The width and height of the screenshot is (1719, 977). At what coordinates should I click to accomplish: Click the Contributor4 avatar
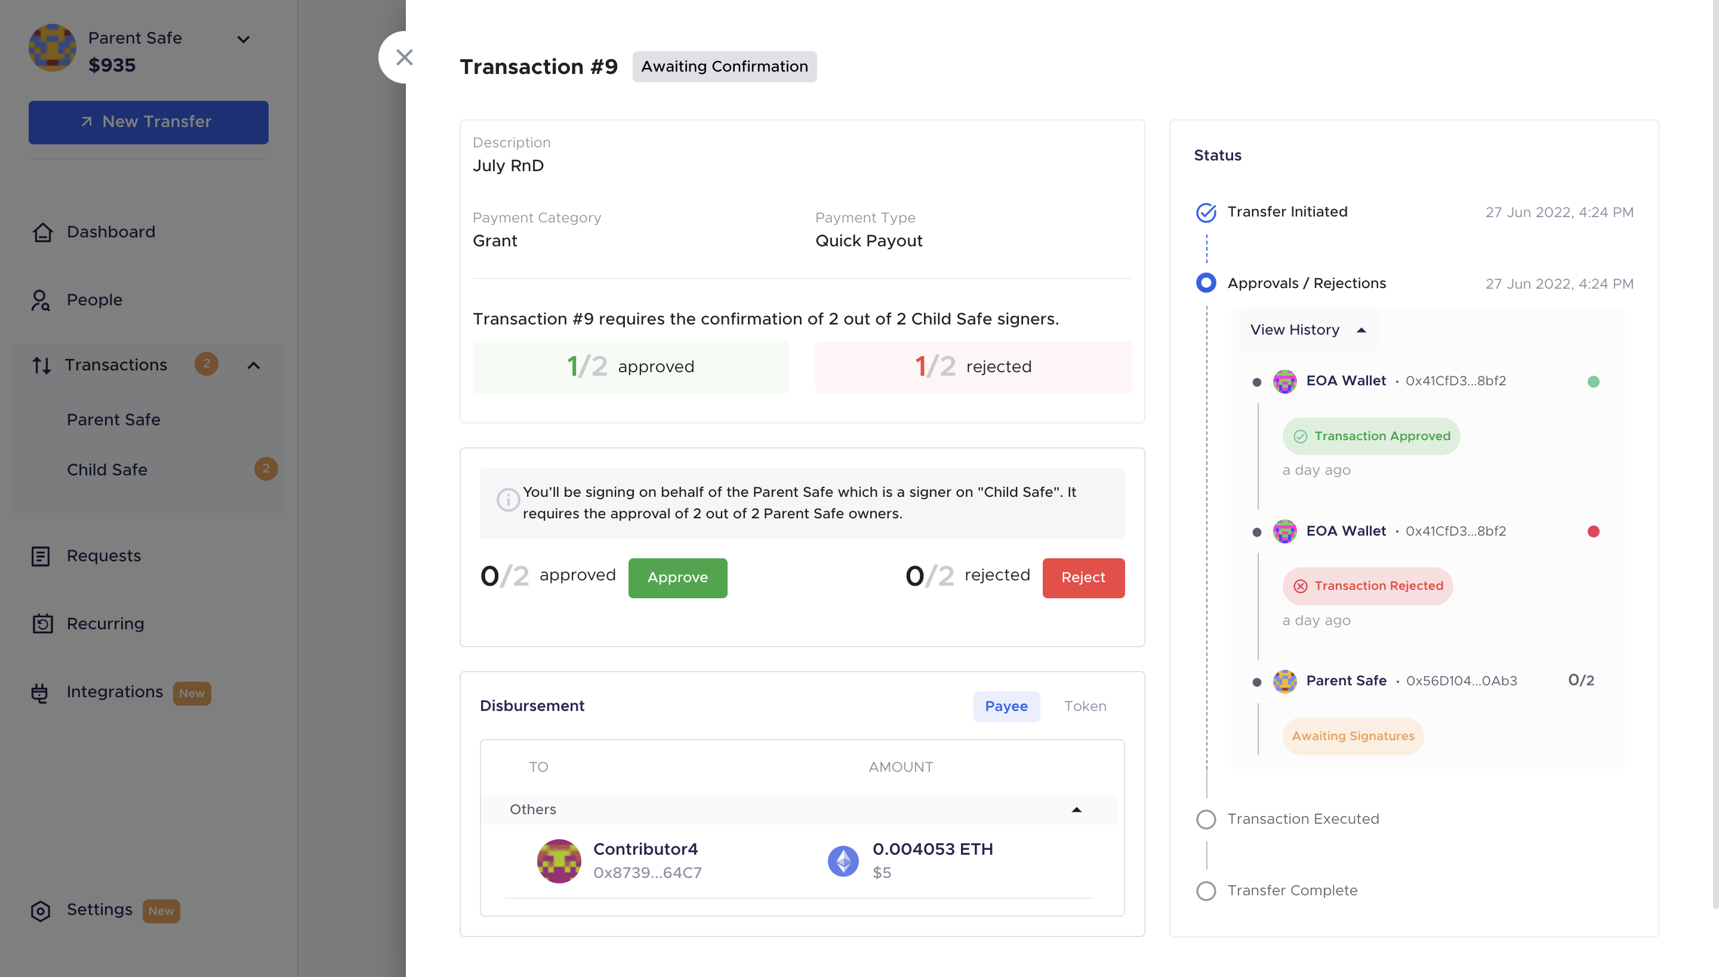coord(559,861)
